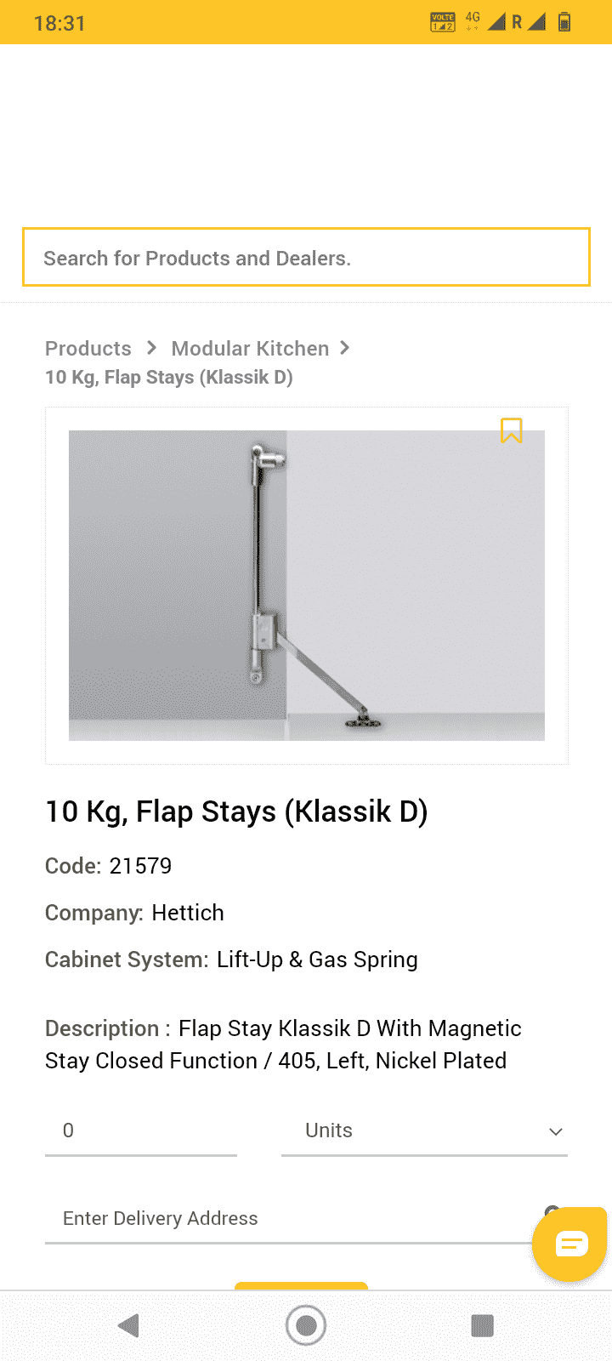Image resolution: width=612 pixels, height=1361 pixels.
Task: Open the Units dropdown
Action: (x=423, y=1130)
